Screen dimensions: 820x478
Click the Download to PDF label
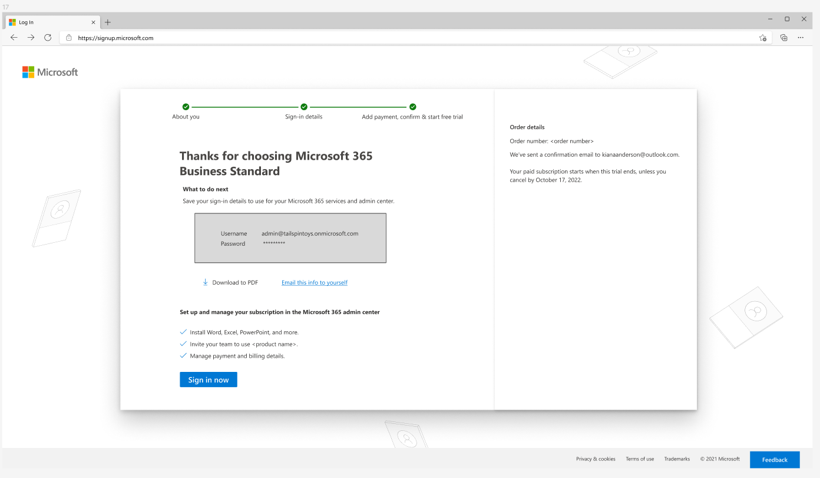[235, 283]
